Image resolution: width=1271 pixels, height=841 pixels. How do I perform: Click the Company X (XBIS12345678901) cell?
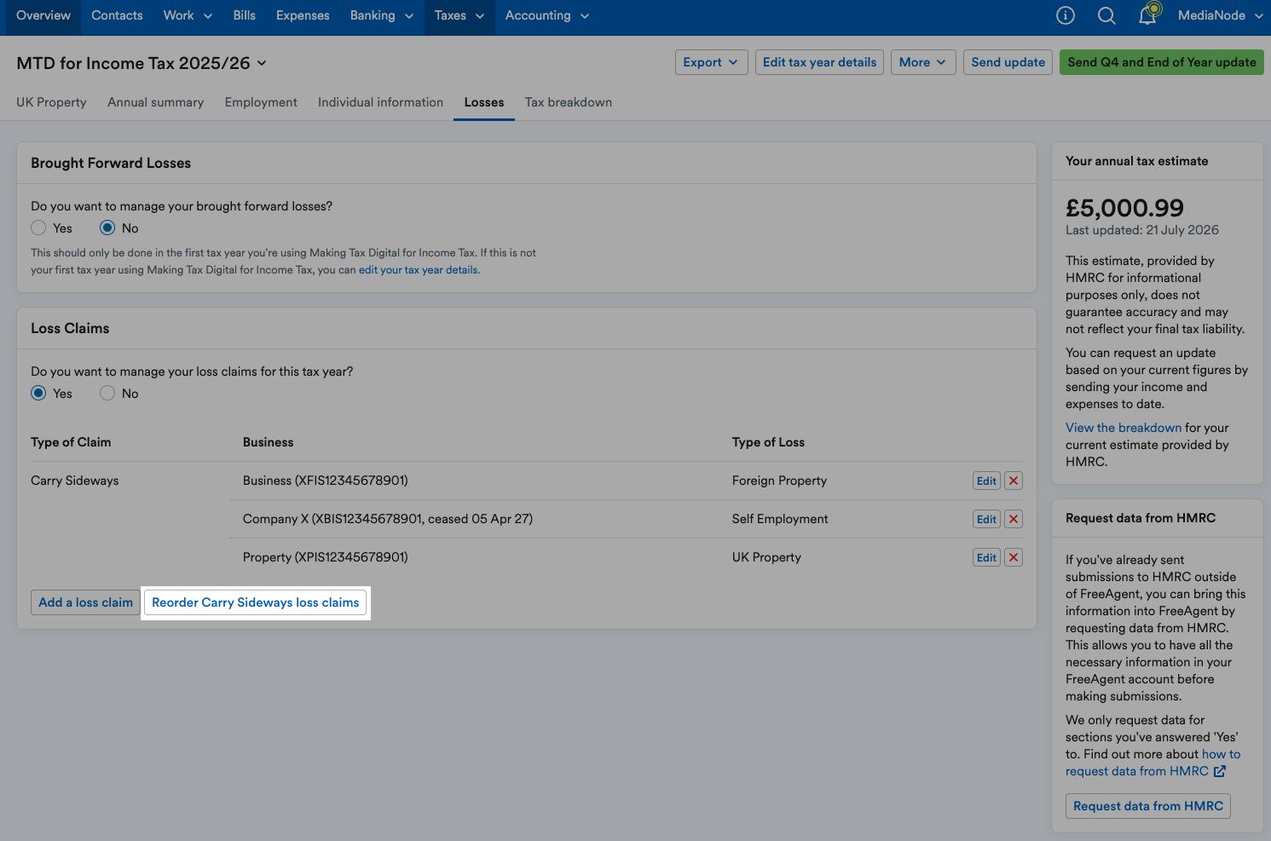(388, 519)
